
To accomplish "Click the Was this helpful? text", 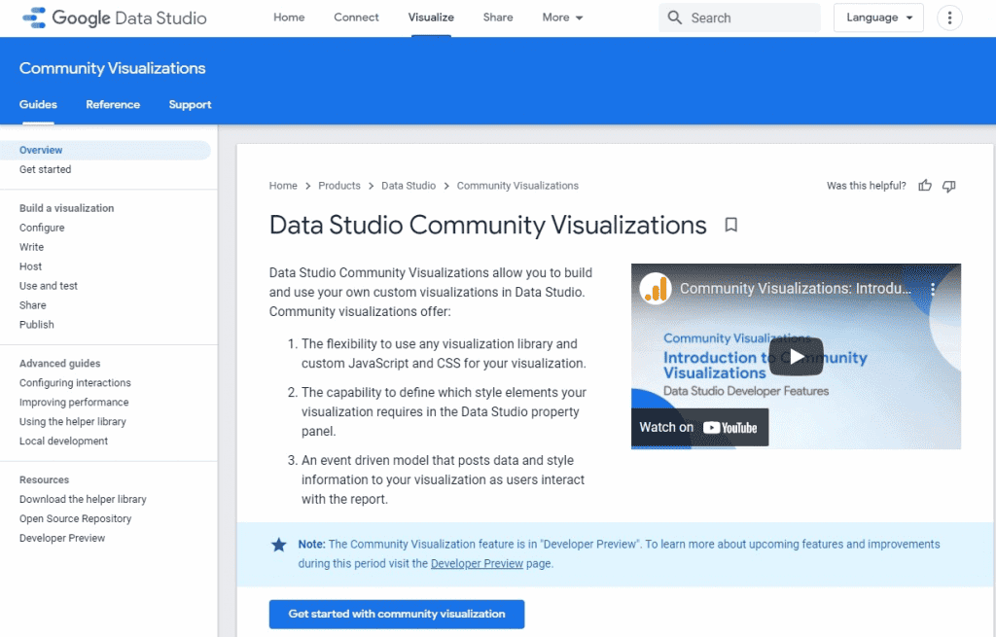I will [x=867, y=186].
